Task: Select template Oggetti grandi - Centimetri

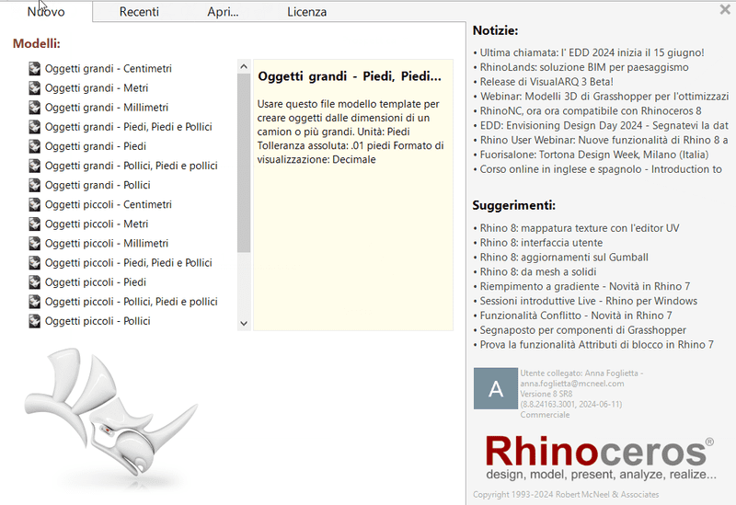Action: pos(109,68)
